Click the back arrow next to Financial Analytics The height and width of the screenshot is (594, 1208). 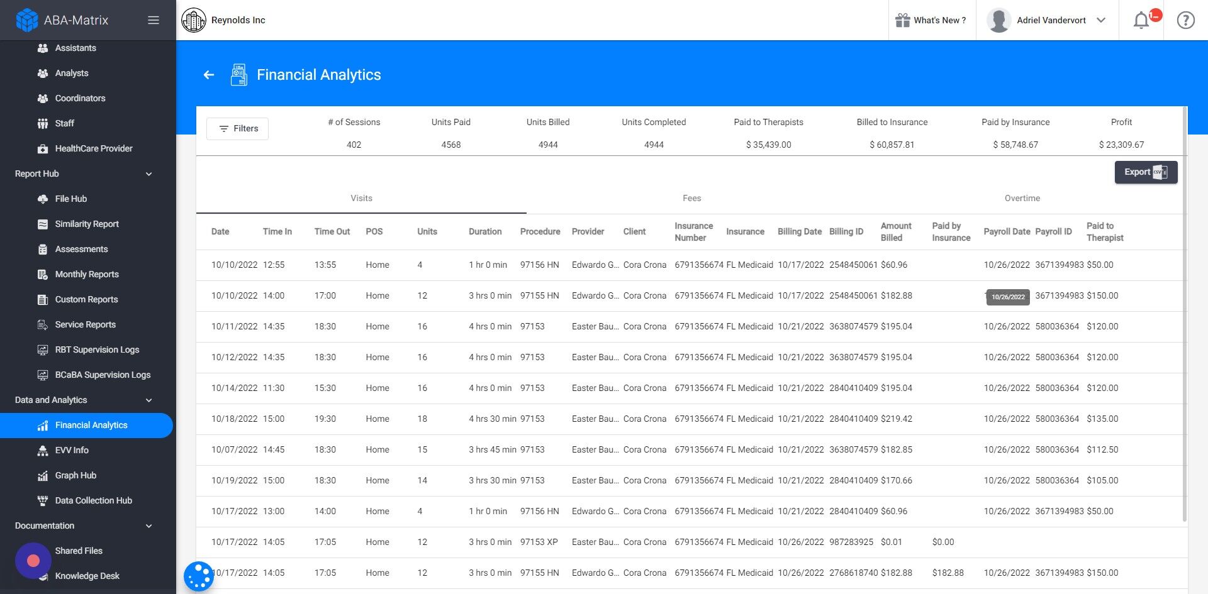tap(209, 75)
